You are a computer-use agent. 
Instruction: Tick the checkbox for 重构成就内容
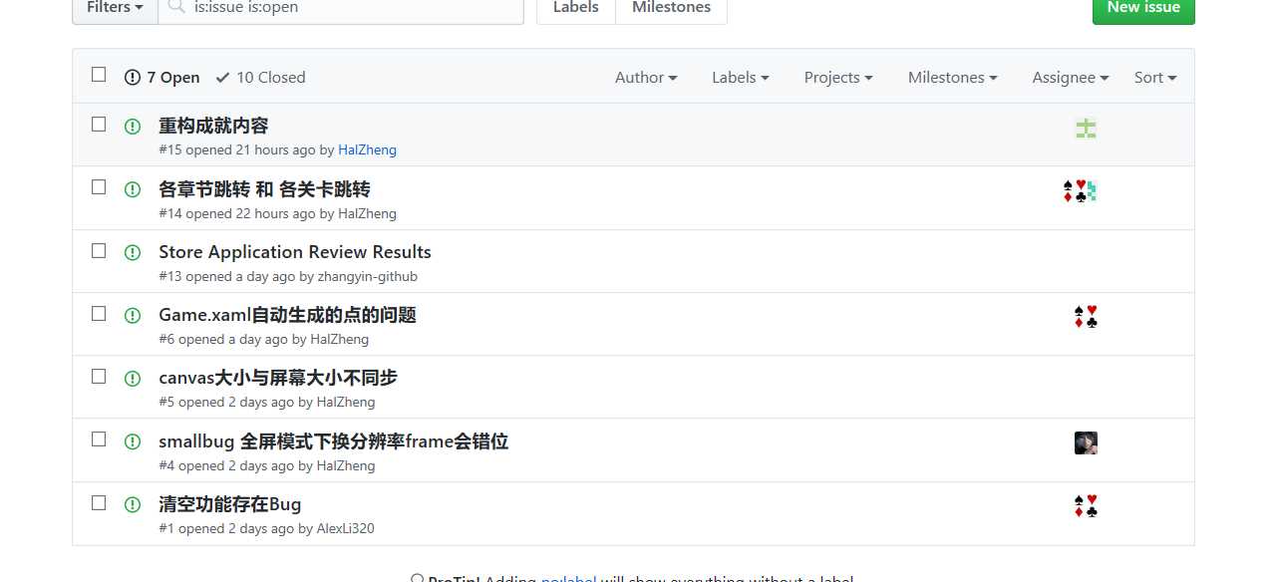point(99,124)
